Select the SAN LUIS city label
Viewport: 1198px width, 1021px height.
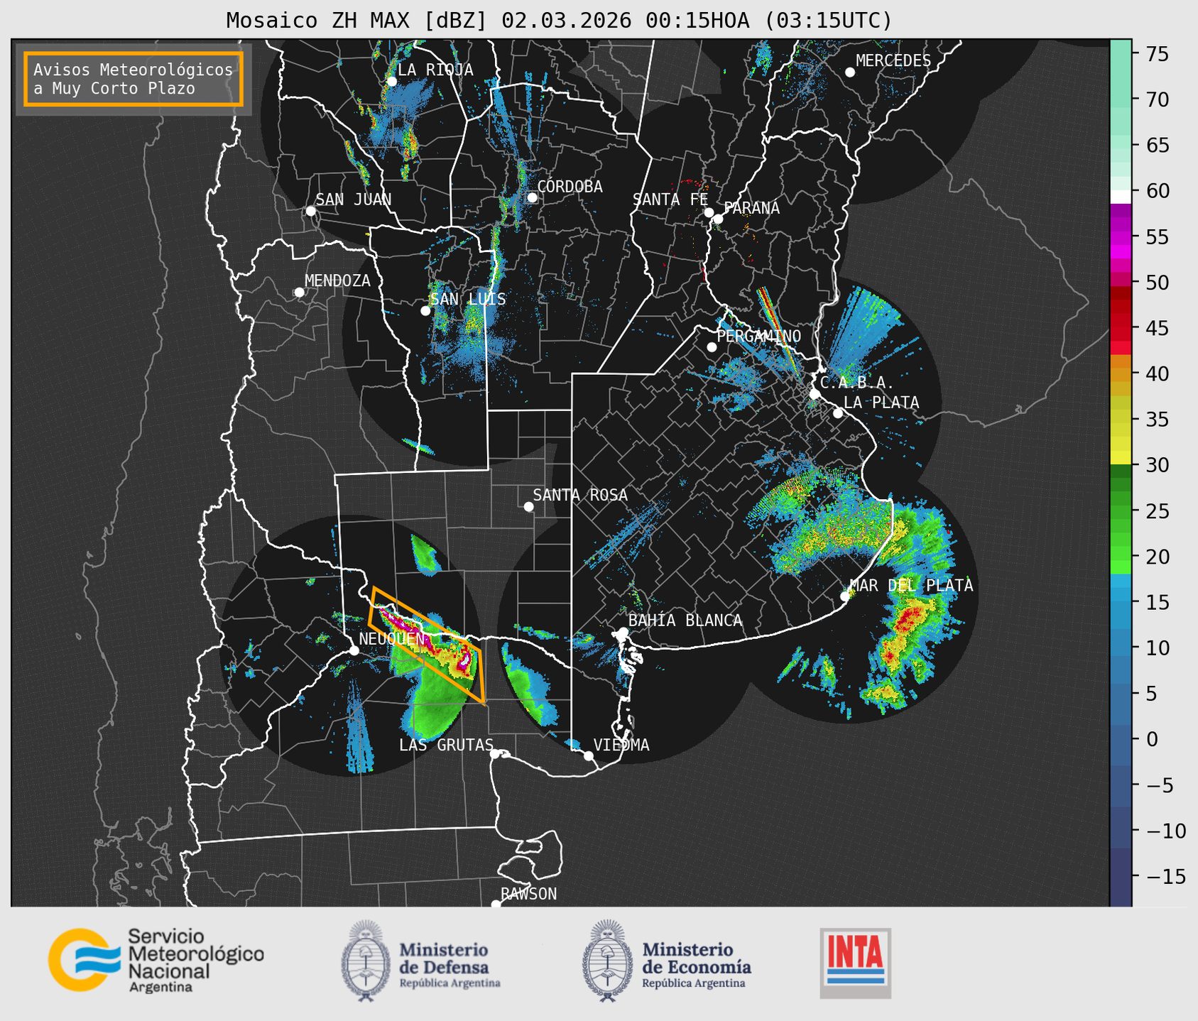pyautogui.click(x=468, y=299)
